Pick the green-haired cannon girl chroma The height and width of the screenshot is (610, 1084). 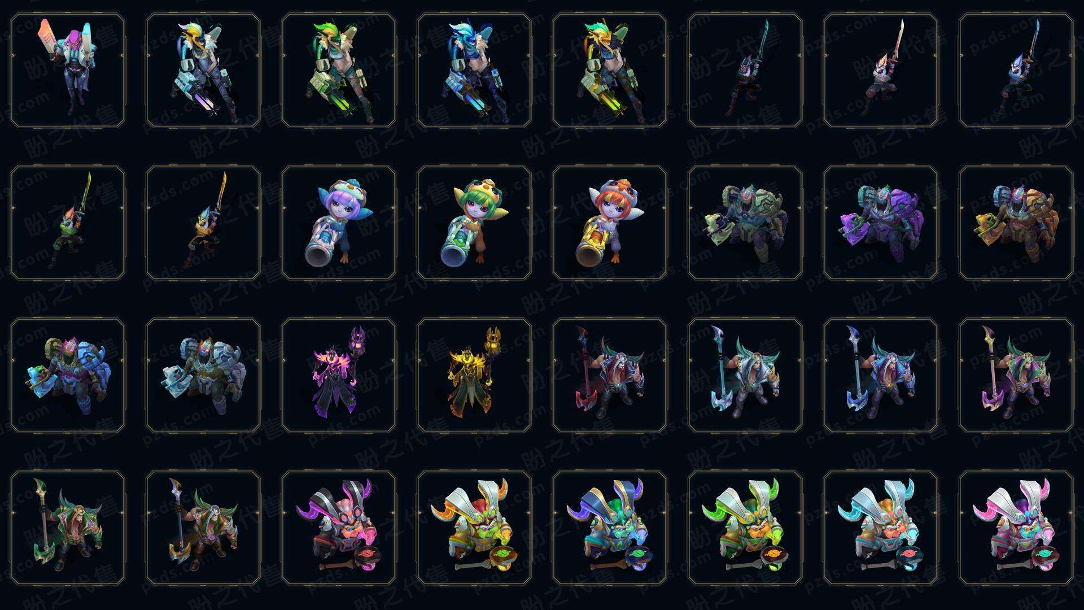[474, 223]
